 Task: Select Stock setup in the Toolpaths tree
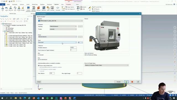[x=10, y=30]
